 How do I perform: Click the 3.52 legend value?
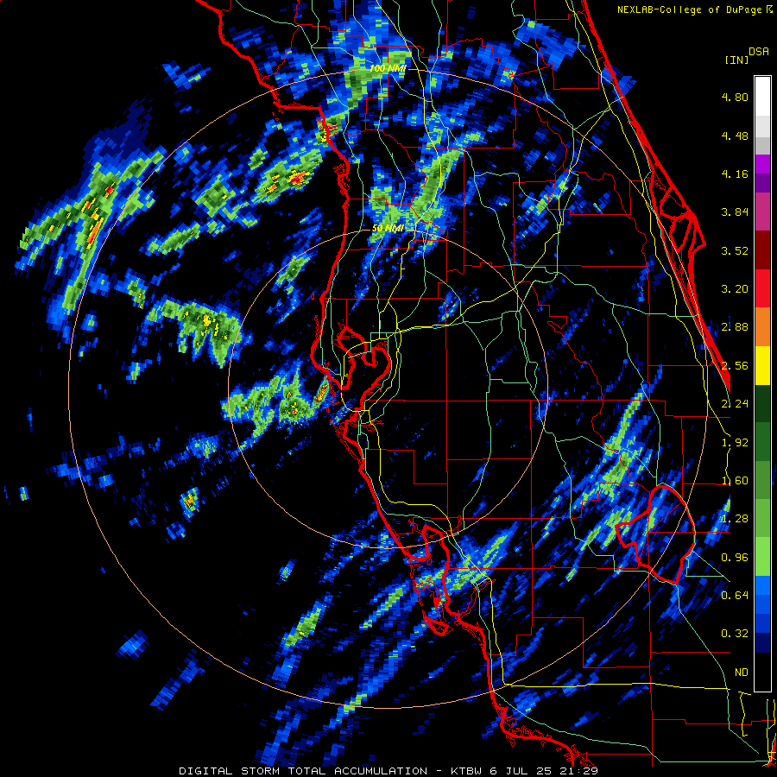click(x=735, y=250)
